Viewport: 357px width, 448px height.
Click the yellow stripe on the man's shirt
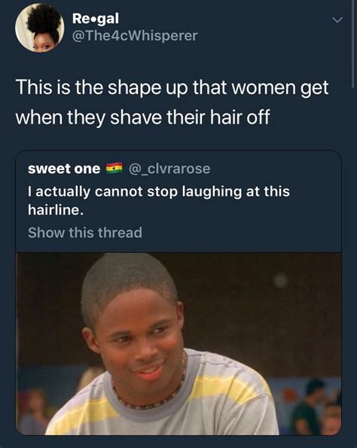coord(229,384)
